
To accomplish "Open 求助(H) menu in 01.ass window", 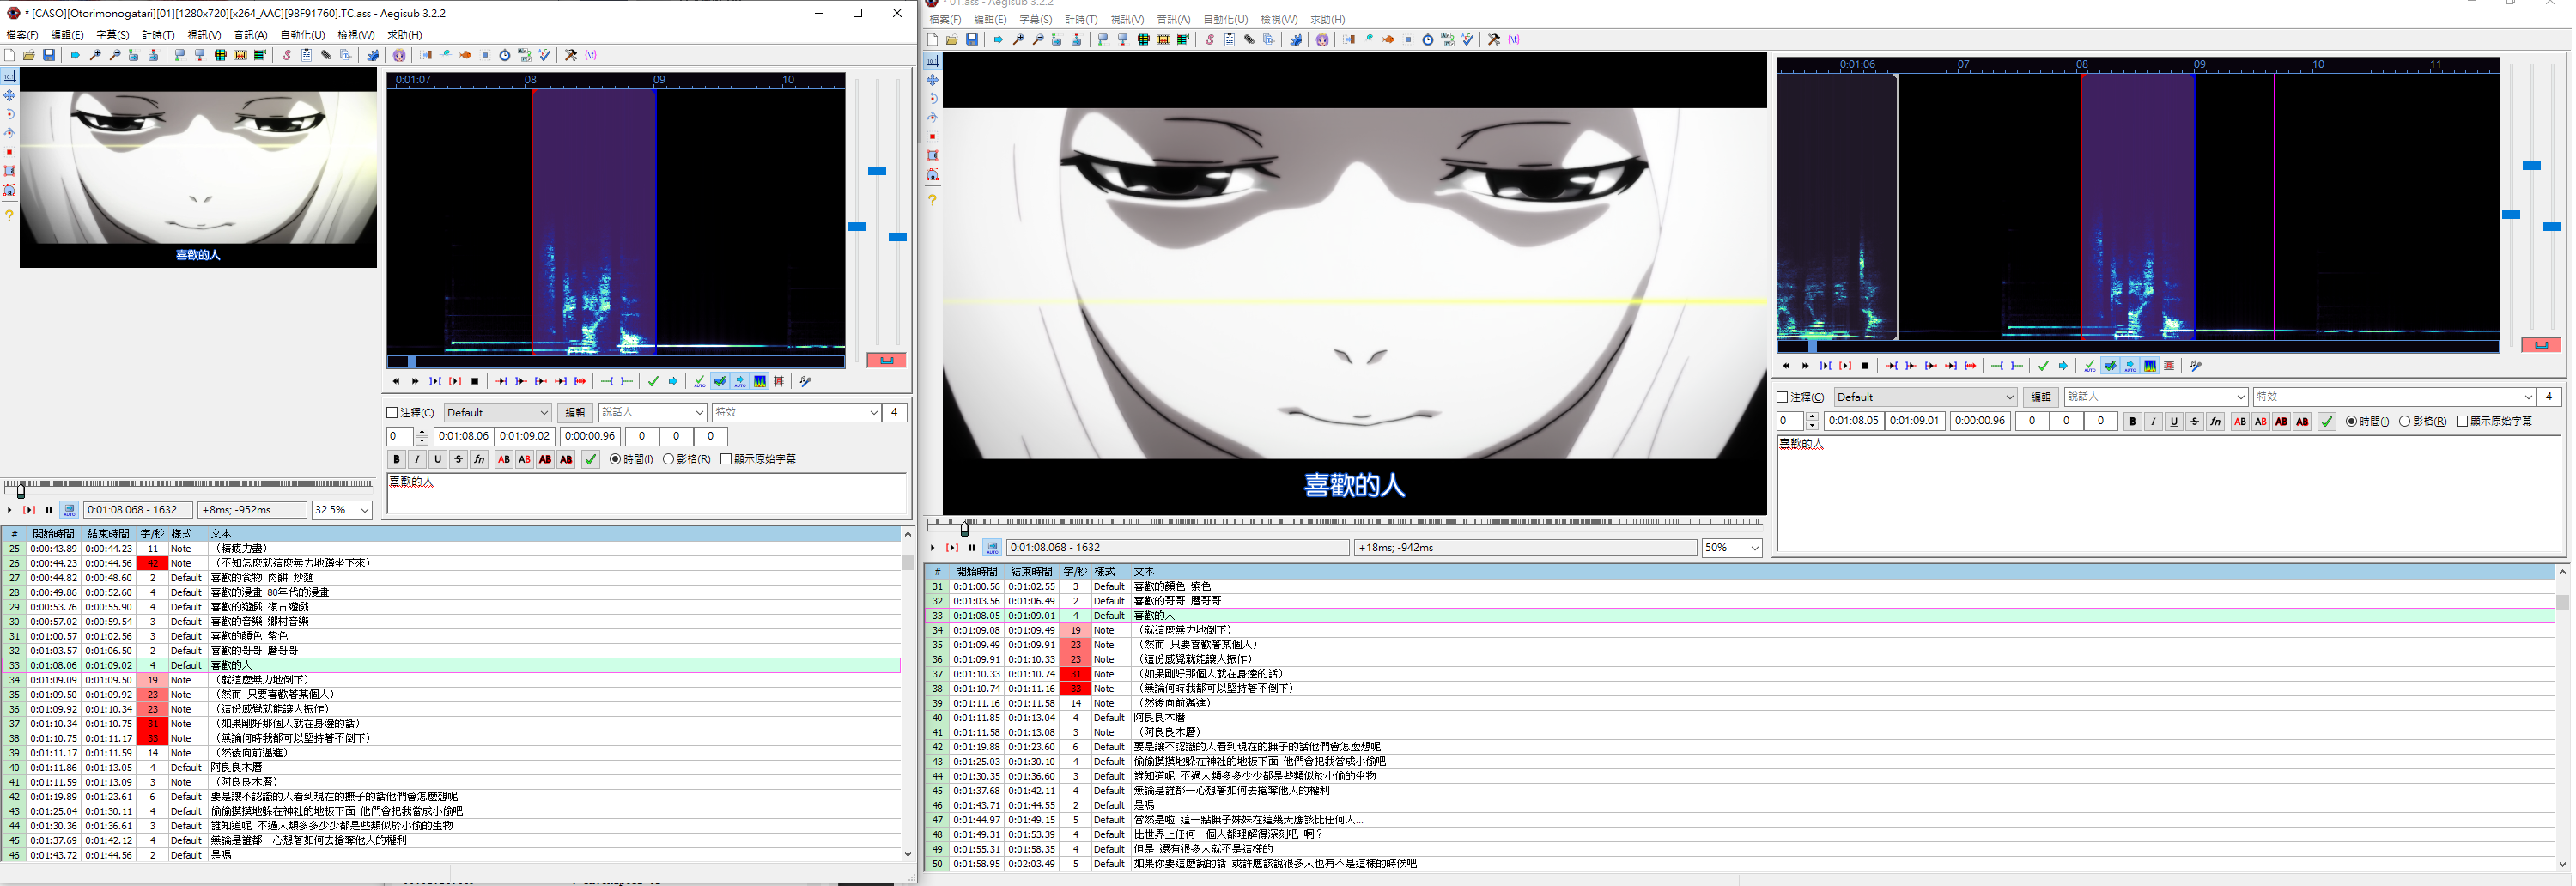I will [1328, 19].
